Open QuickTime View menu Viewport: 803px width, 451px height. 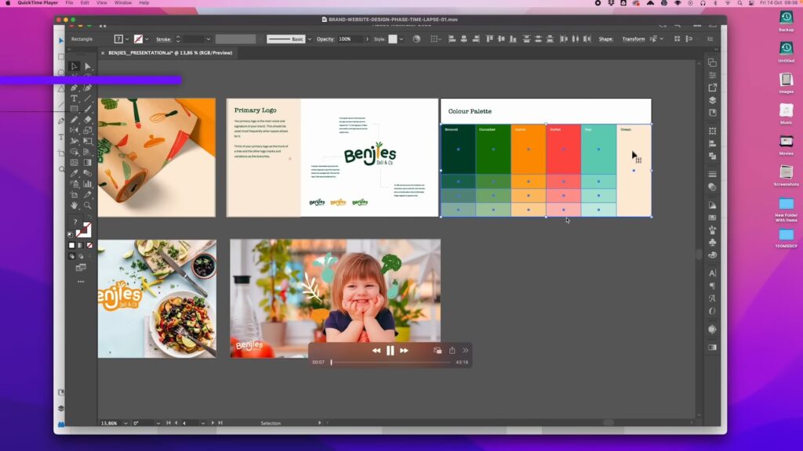click(102, 3)
